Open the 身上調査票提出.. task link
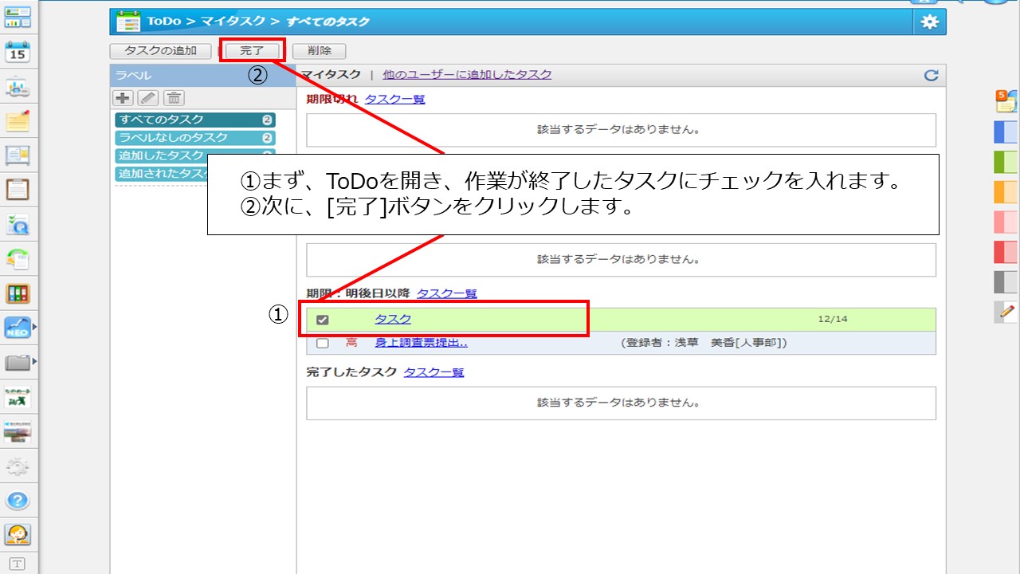1020x574 pixels. 421,343
